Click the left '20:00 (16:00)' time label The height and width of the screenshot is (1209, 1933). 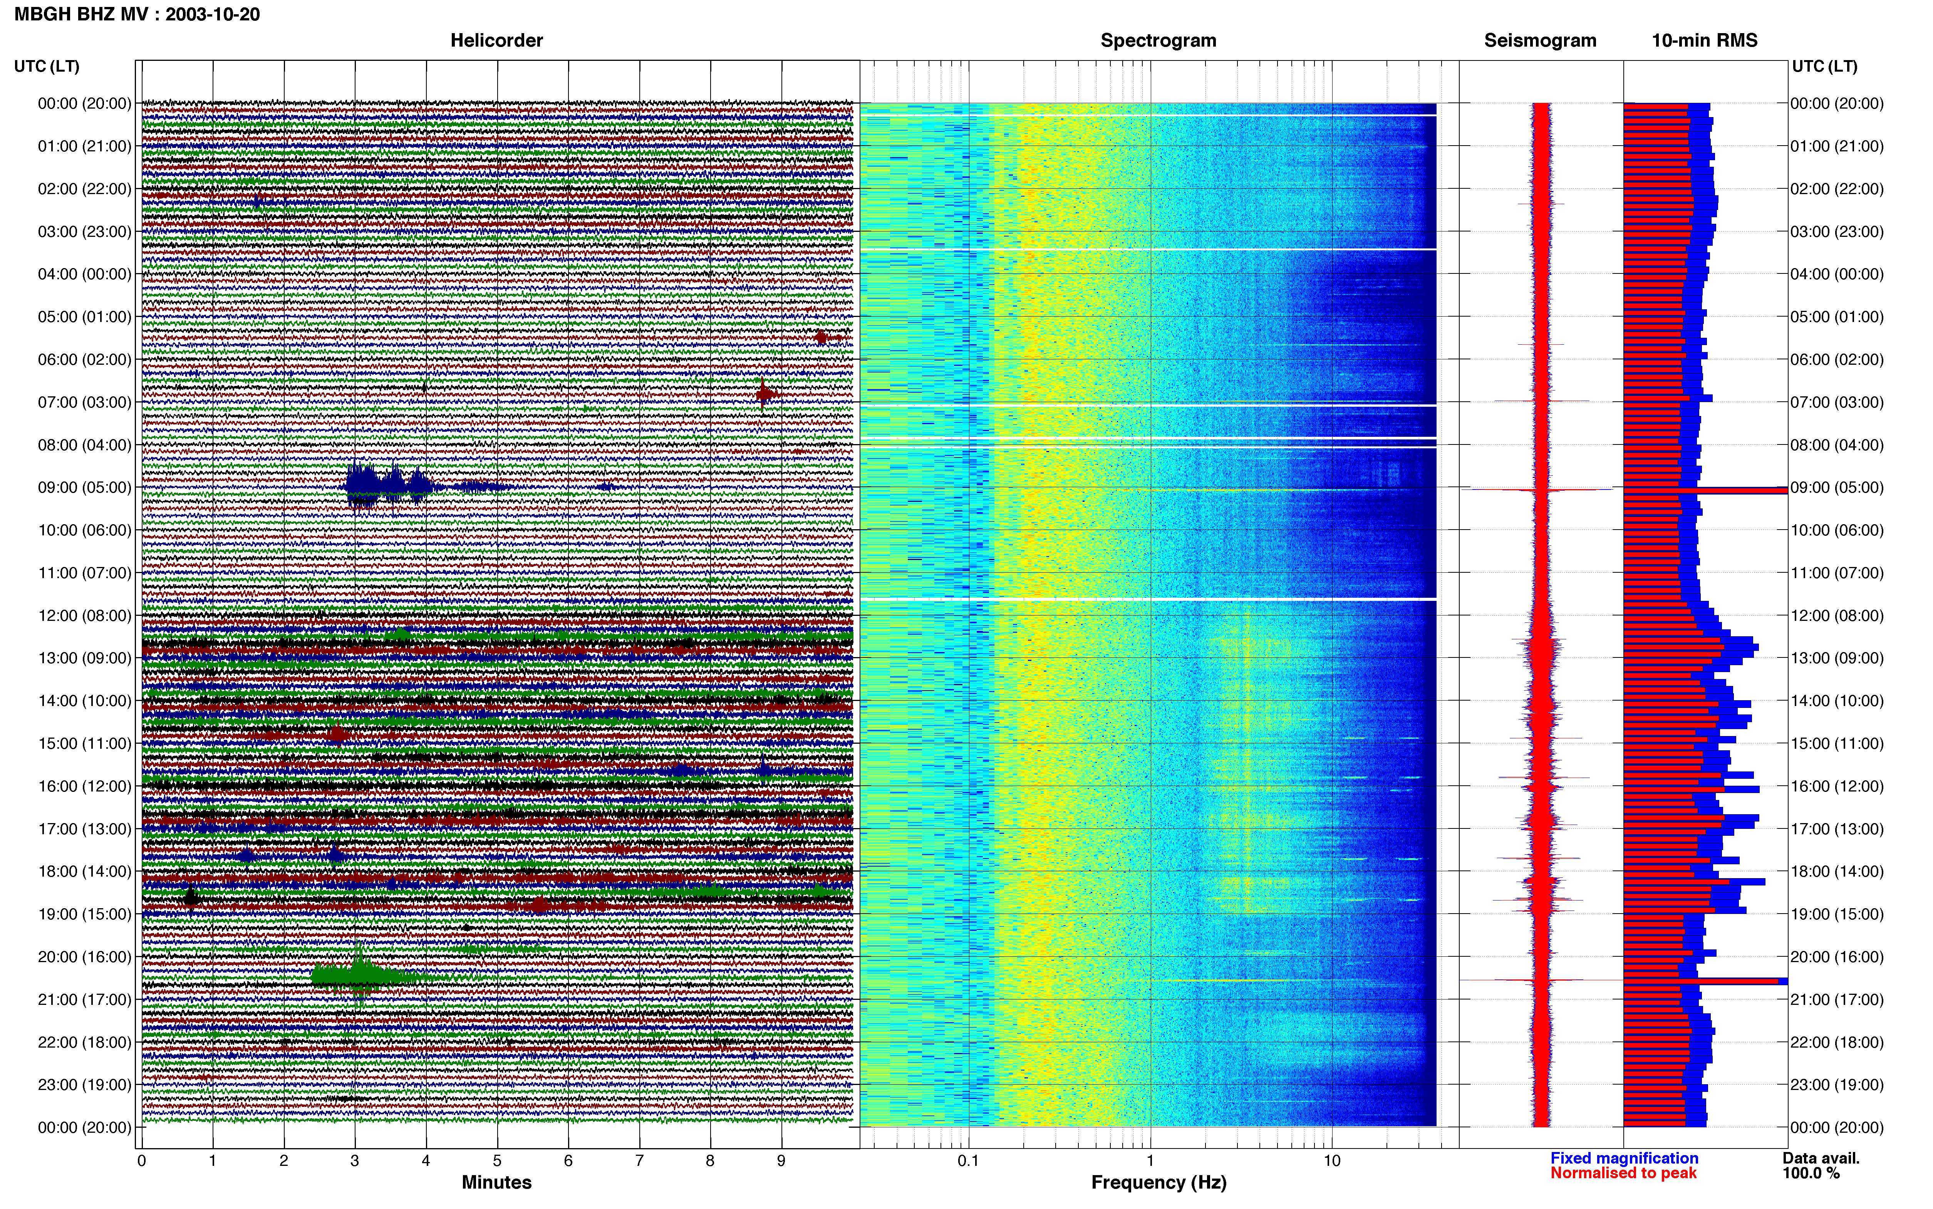pyautogui.click(x=84, y=957)
